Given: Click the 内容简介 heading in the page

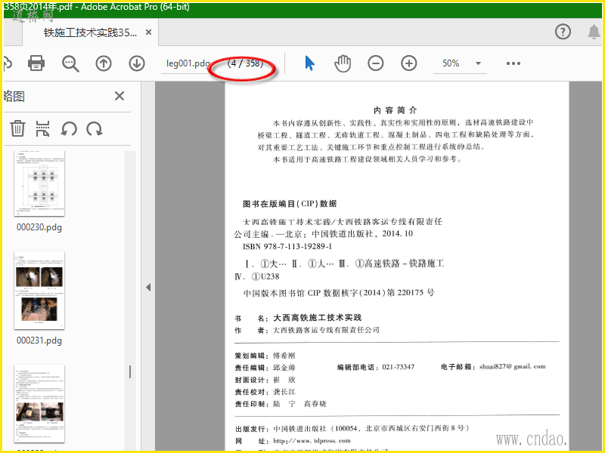Looking at the screenshot, I should tap(396, 110).
